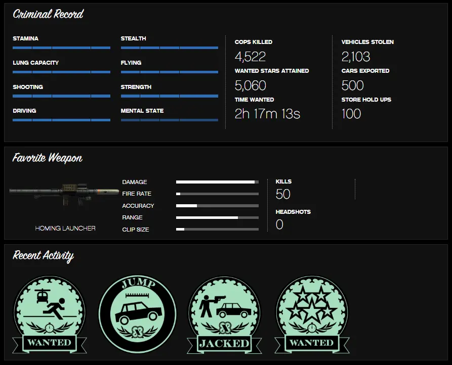This screenshot has height=365, width=452.
Task: Click the five-star Wanted badge
Action: coord(312,314)
